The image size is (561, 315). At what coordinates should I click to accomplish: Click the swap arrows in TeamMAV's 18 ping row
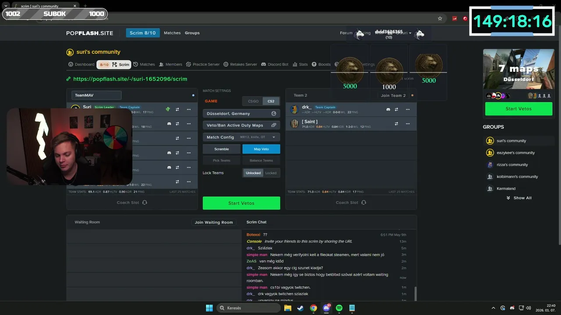(x=178, y=124)
